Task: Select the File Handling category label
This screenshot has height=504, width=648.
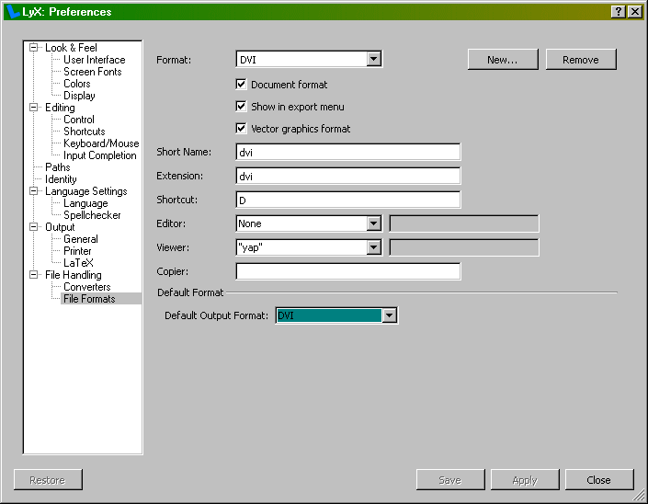Action: 74,275
